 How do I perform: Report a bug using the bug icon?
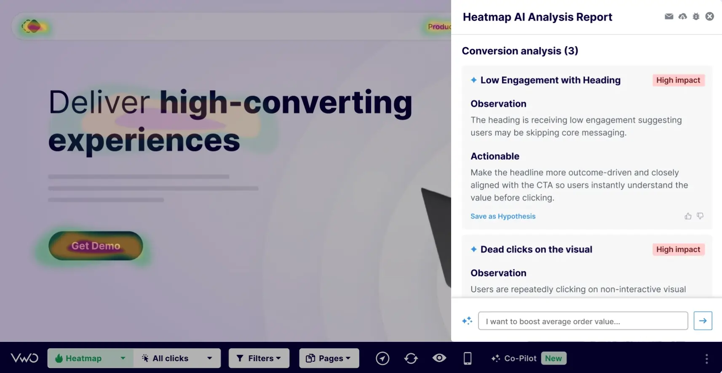pos(696,16)
